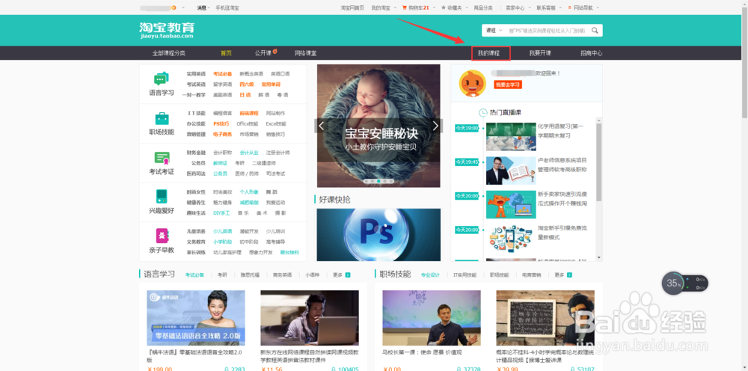Click the 亲子早教 pink notebook icon
The image size is (748, 371).
click(x=162, y=236)
